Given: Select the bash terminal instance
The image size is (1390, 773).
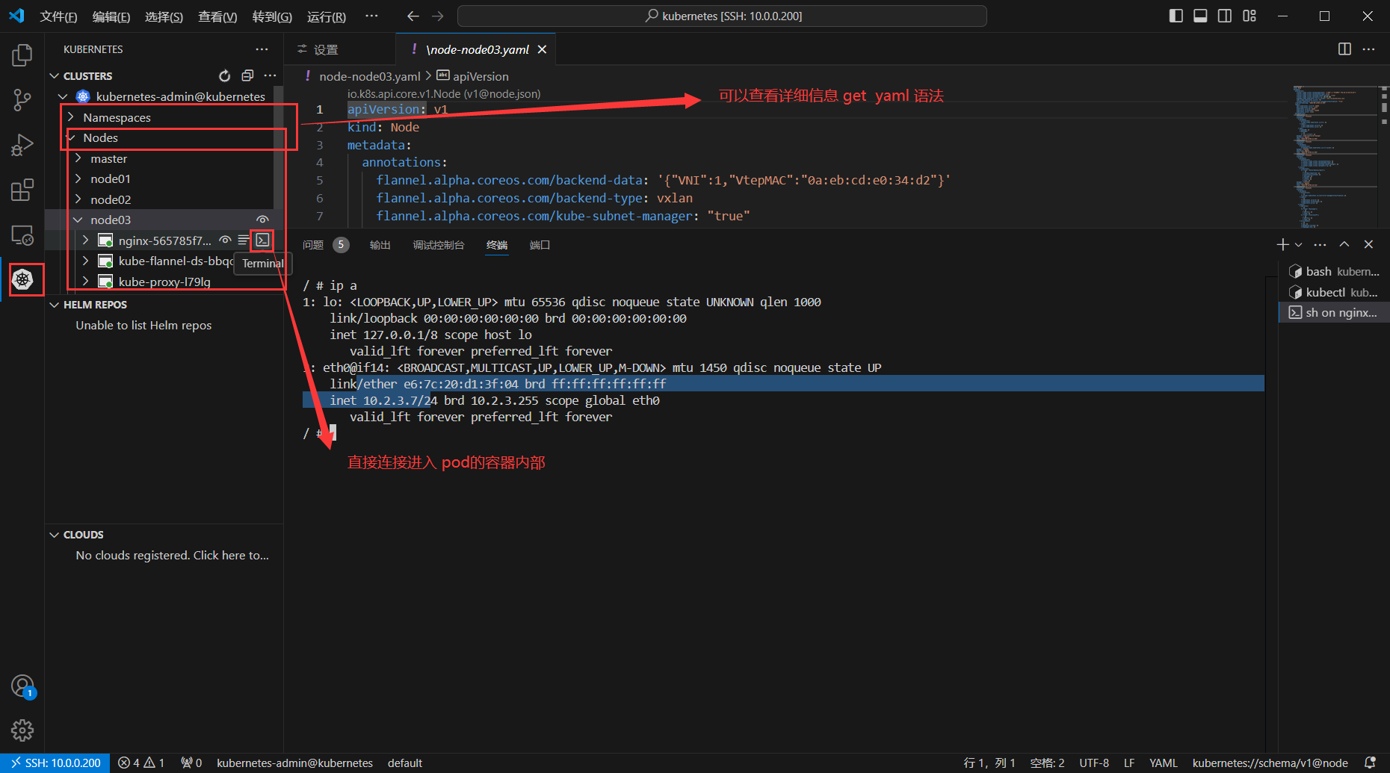Looking at the screenshot, I should pyautogui.click(x=1334, y=271).
